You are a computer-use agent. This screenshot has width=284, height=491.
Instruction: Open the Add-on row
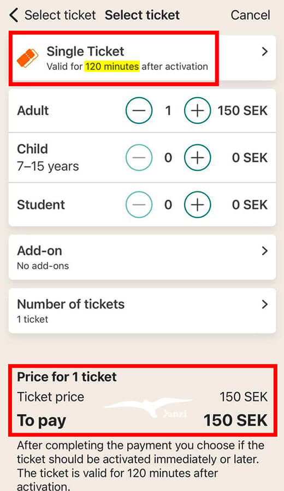143,257
